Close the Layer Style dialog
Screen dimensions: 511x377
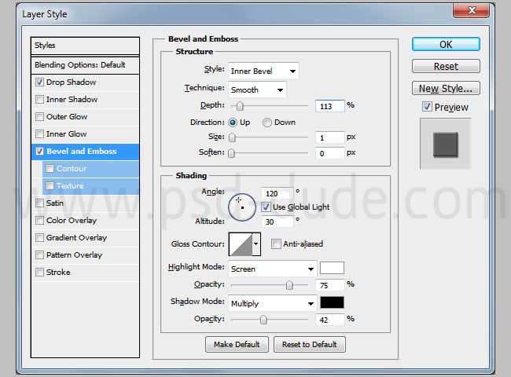471,10
